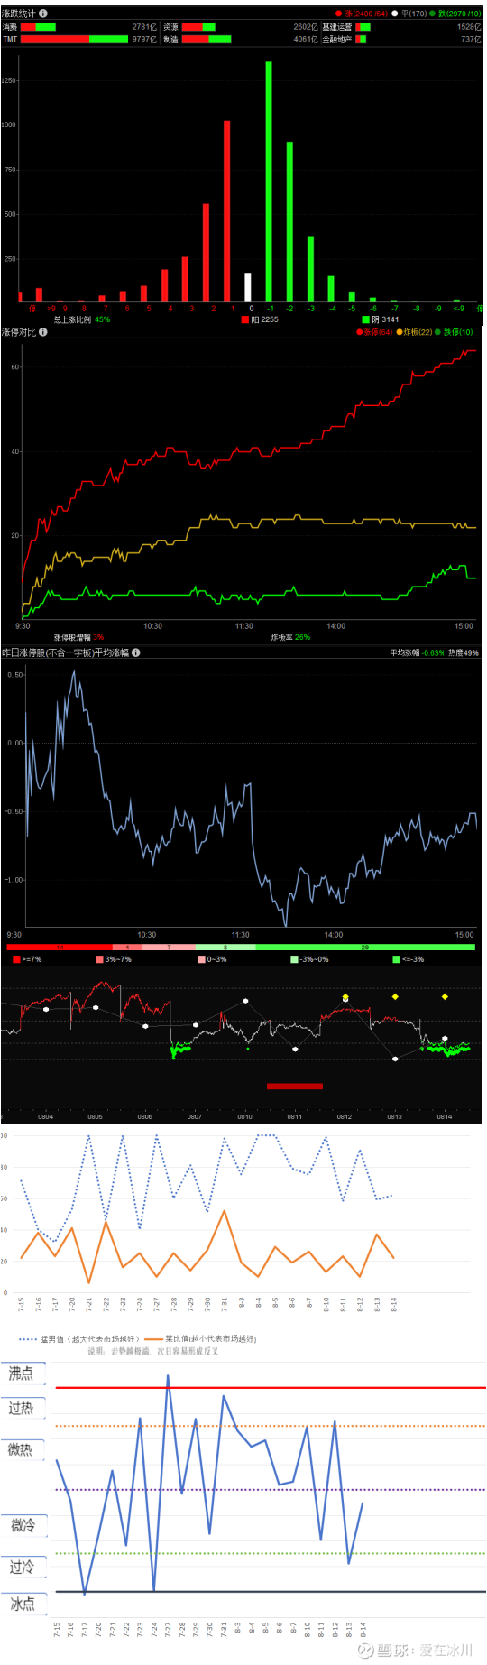This screenshot has width=487, height=1665.
Task: Click the green 跌 legend dot
Action: [433, 14]
